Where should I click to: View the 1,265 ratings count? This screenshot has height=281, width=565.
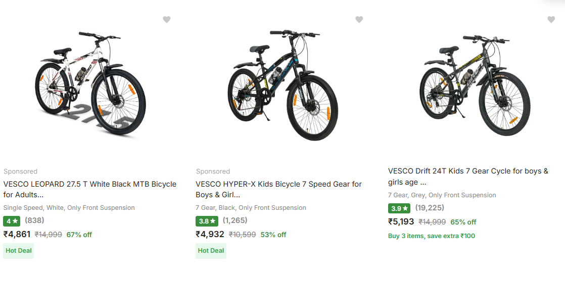tap(235, 220)
